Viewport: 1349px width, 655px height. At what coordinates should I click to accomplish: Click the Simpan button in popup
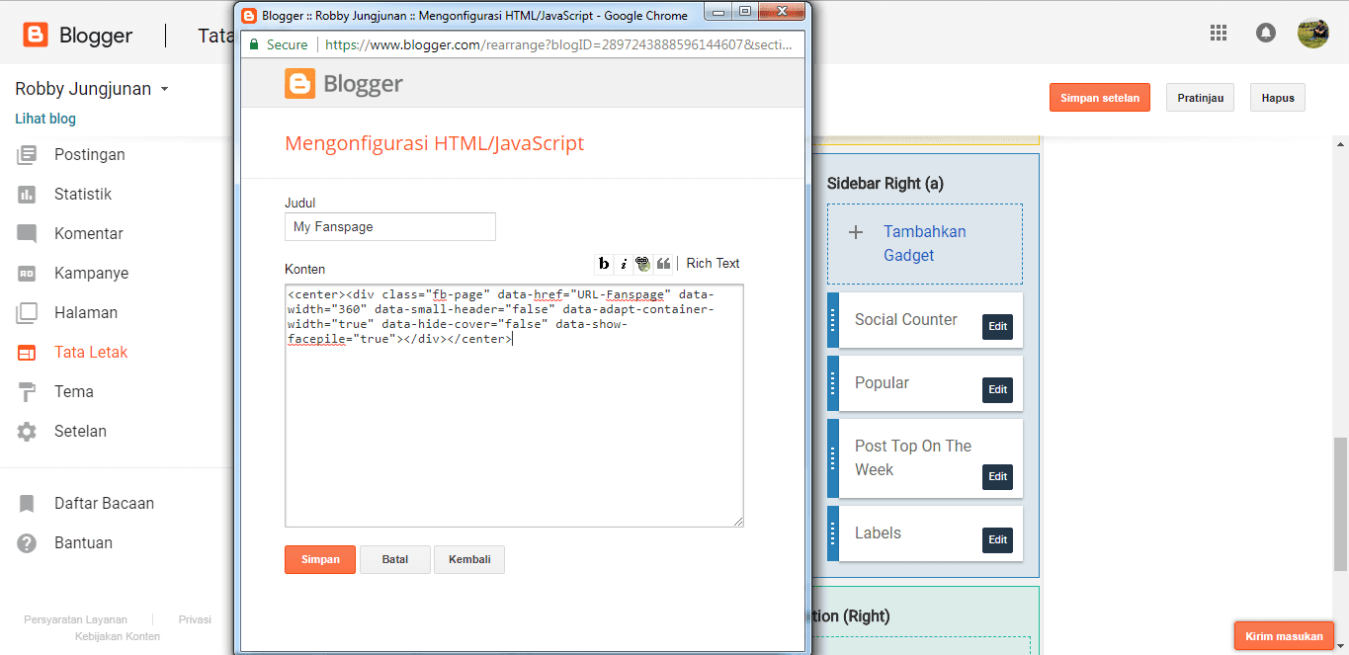pos(320,559)
